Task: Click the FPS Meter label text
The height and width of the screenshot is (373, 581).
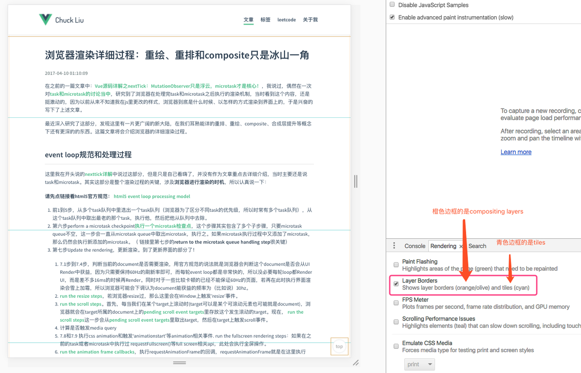Action: tap(415, 300)
